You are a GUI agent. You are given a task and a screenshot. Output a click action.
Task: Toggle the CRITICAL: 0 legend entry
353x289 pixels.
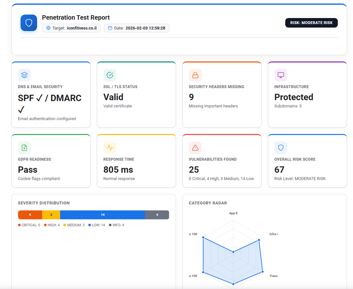coord(29,224)
